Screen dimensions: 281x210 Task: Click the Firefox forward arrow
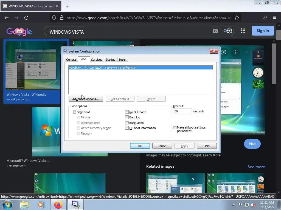tap(16, 18)
